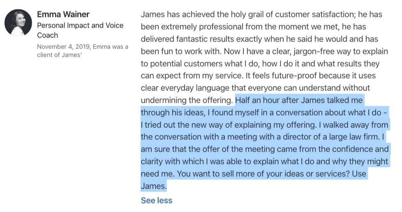The width and height of the screenshot is (402, 212).
Task: Click the phrase clear everyday language
Action: pos(185,88)
